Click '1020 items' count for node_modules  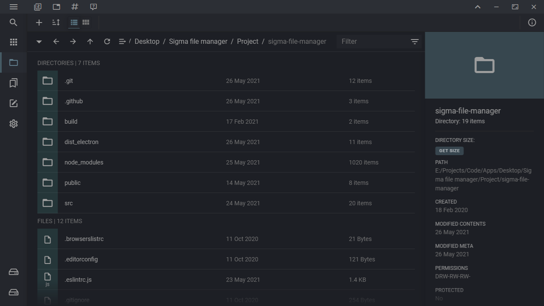click(363, 162)
